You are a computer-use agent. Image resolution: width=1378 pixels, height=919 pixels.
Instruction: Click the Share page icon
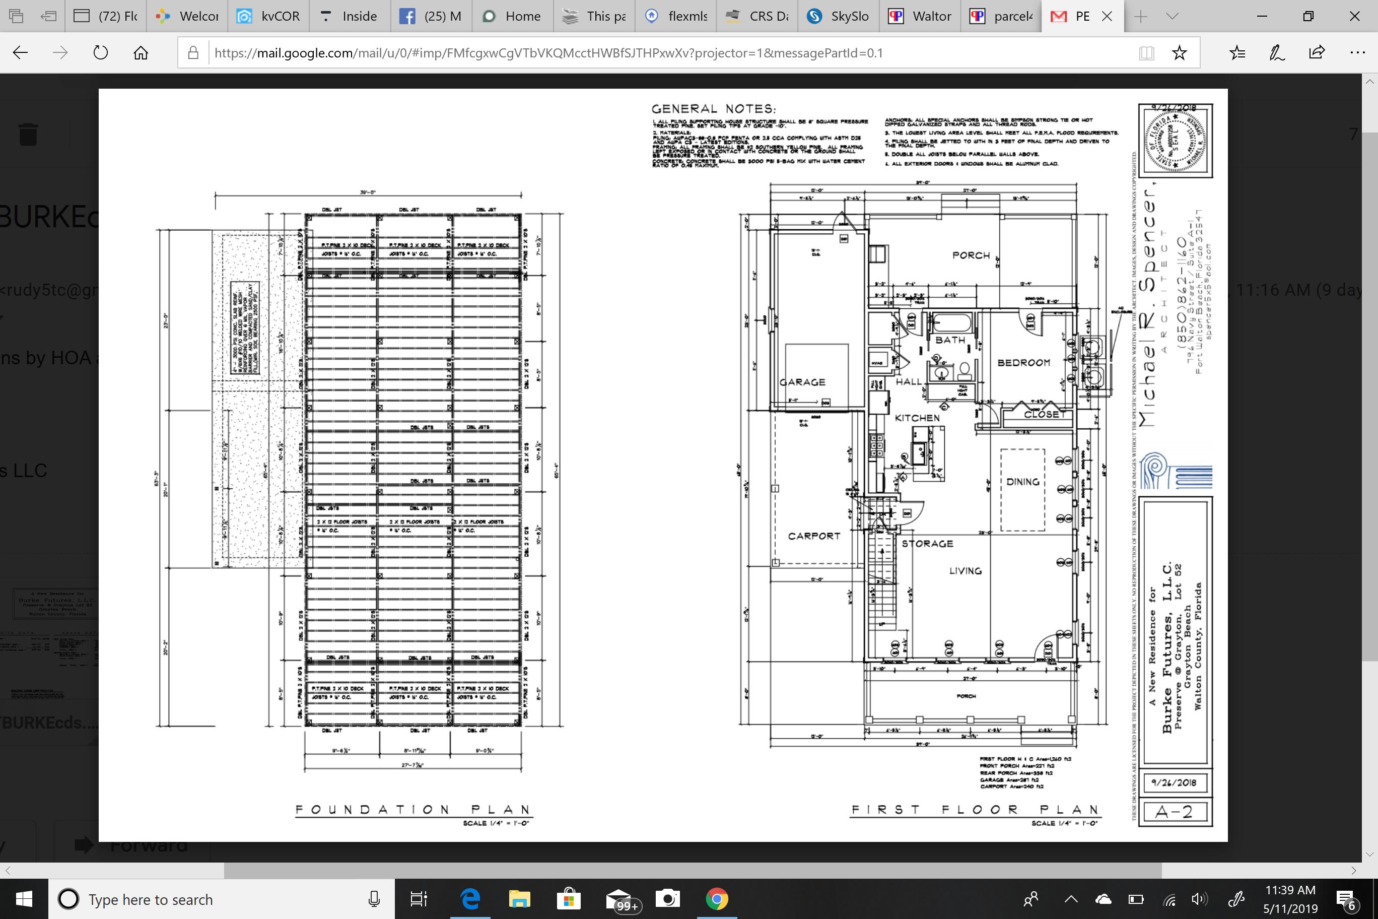[1317, 53]
